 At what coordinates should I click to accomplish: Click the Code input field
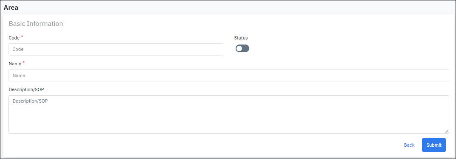coord(116,50)
